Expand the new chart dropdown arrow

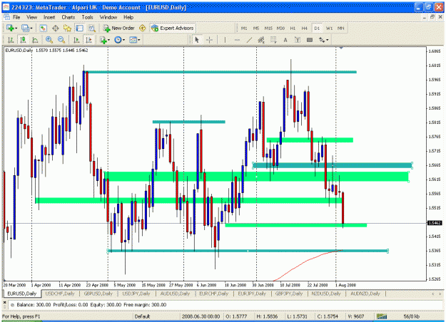coord(16,28)
